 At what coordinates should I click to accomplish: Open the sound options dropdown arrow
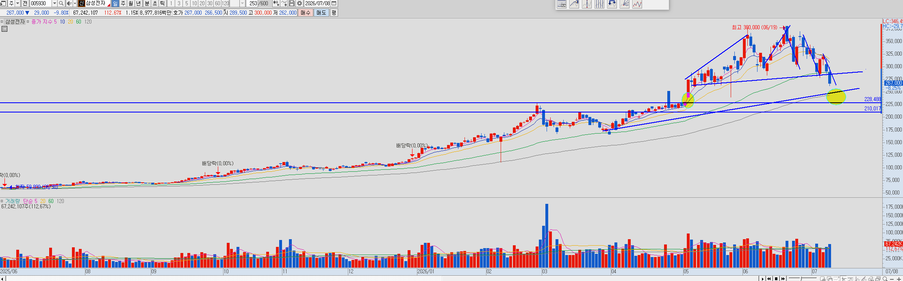(x=75, y=3)
